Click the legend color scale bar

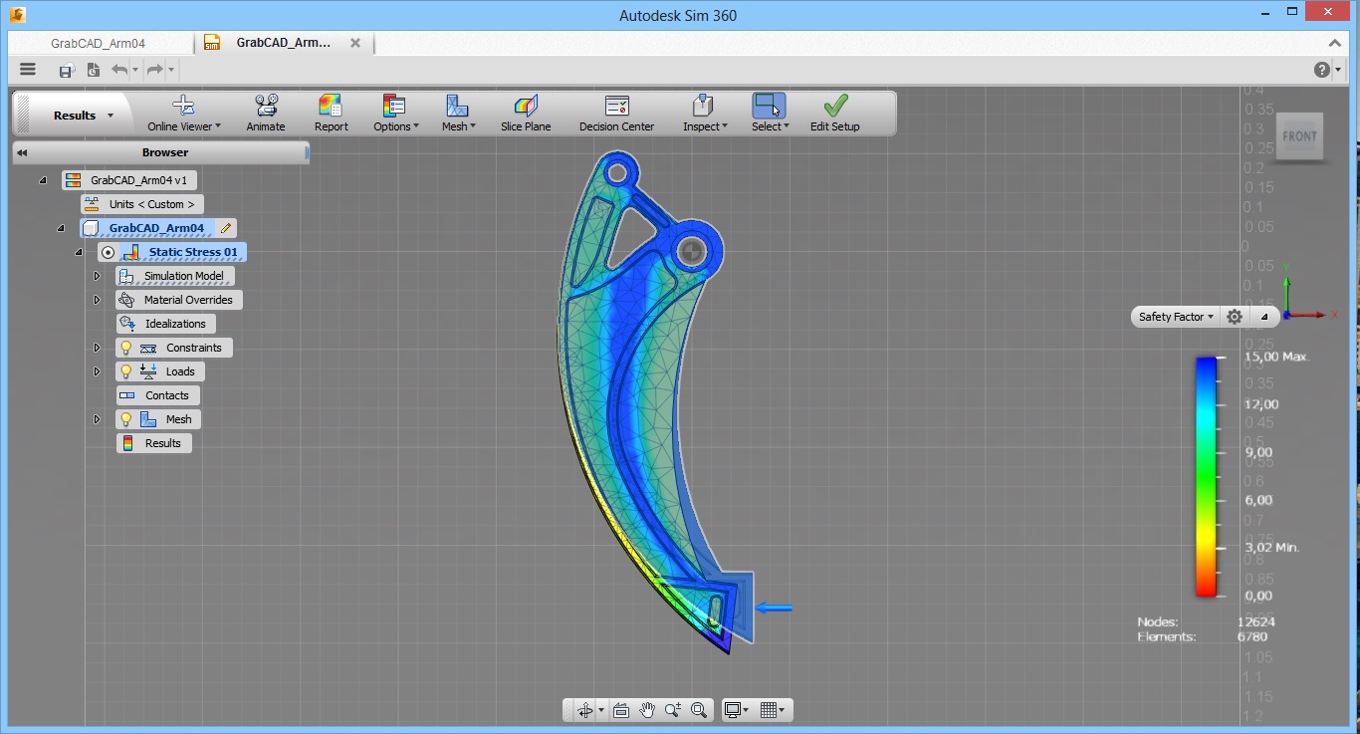[x=1206, y=476]
